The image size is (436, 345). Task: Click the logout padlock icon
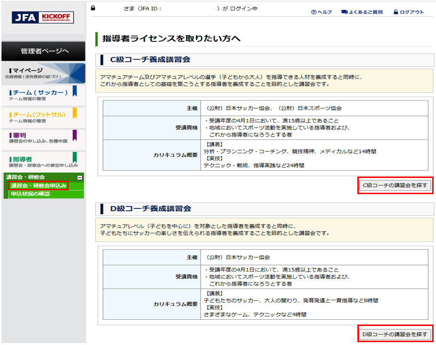coord(395,12)
